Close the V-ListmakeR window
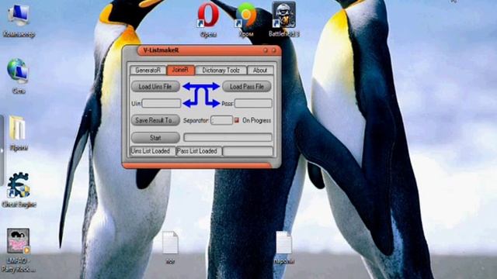This screenshot has height=279, width=497. (274, 50)
